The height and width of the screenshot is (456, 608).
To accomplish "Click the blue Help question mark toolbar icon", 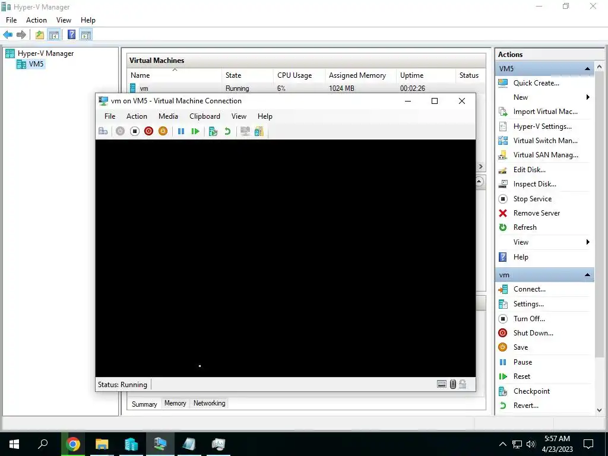I will [71, 35].
